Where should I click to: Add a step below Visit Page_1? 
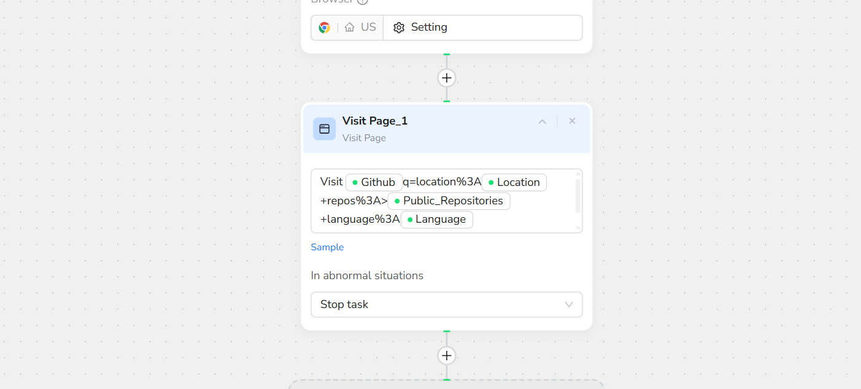[x=447, y=355]
